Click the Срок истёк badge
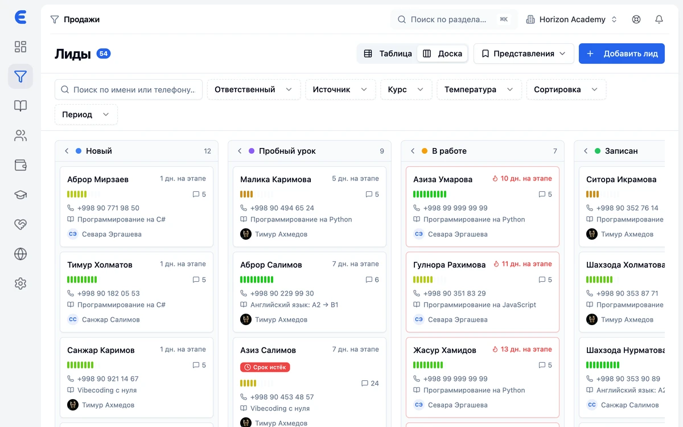 265,367
